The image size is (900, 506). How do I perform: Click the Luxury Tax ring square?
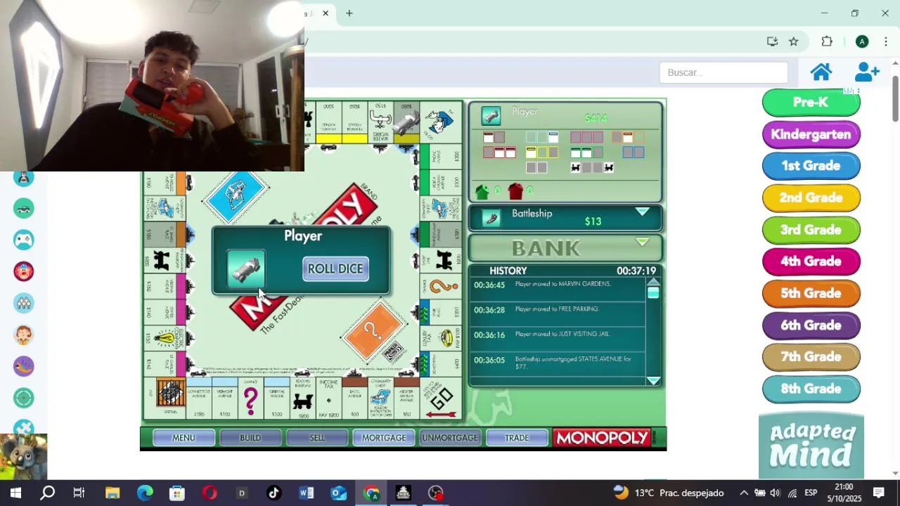442,338
